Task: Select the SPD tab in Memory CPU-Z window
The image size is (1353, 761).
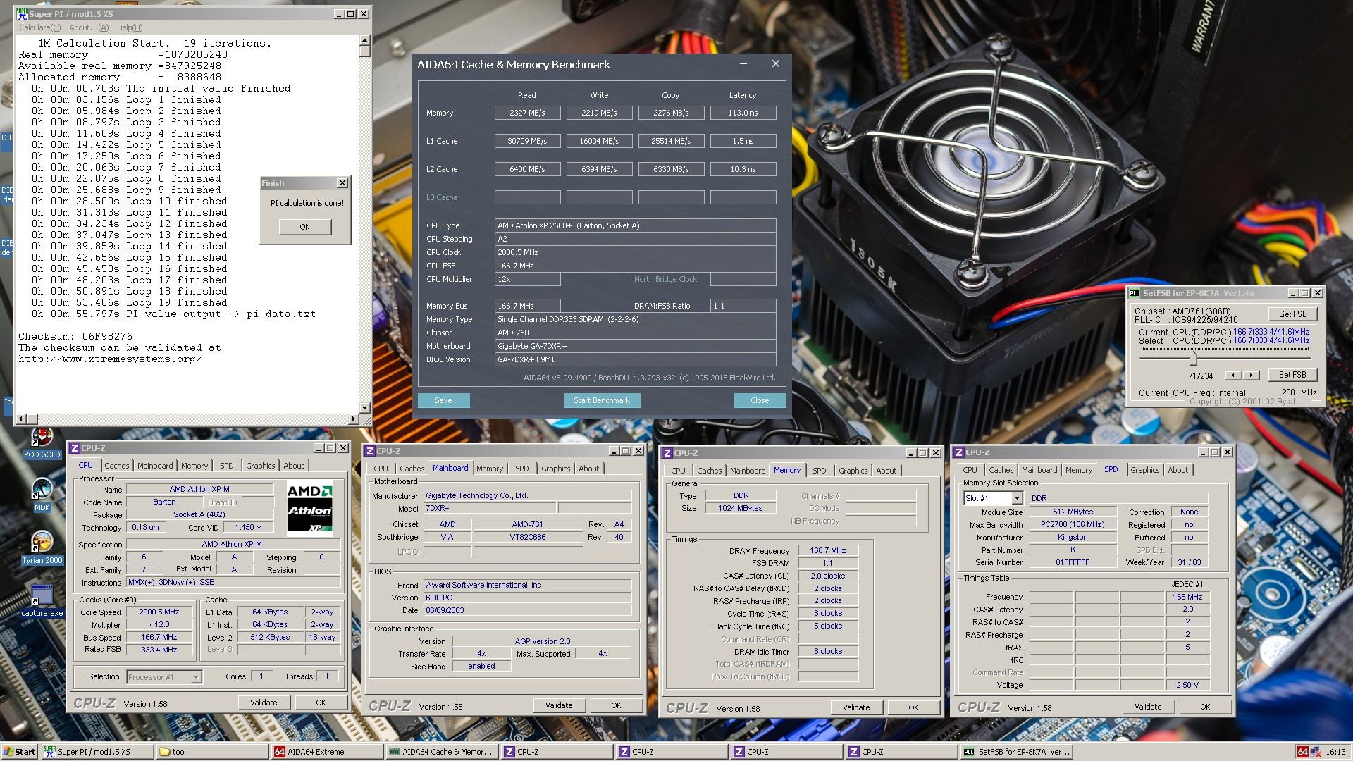Action: click(x=819, y=471)
